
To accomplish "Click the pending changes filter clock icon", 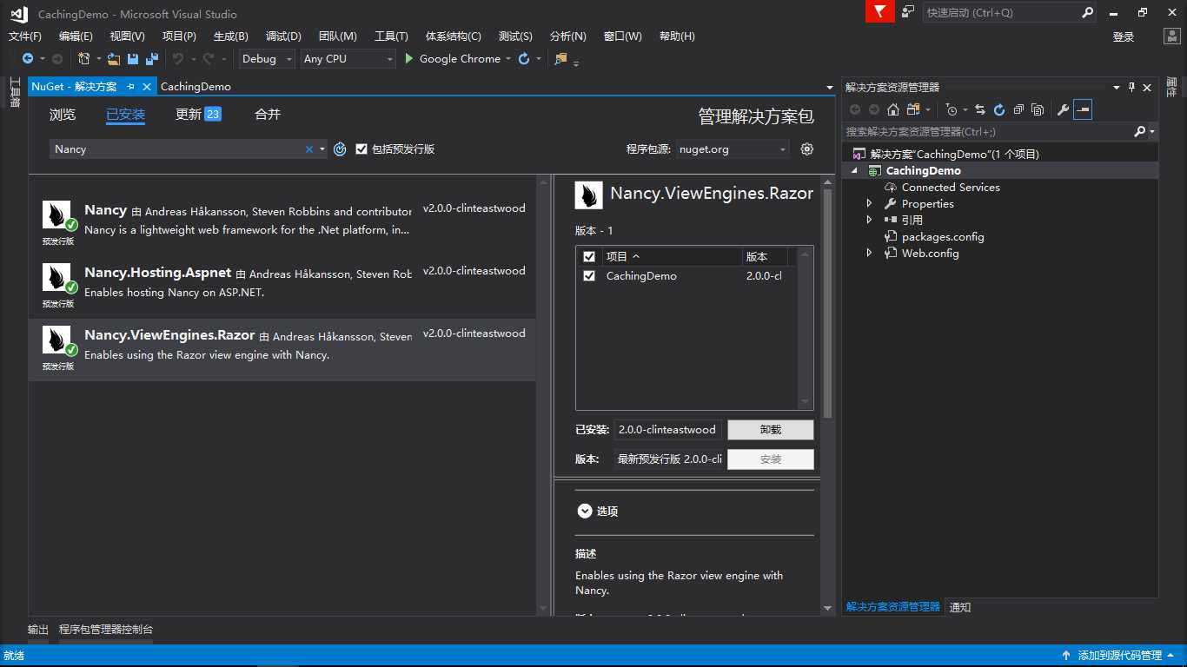I will [952, 109].
